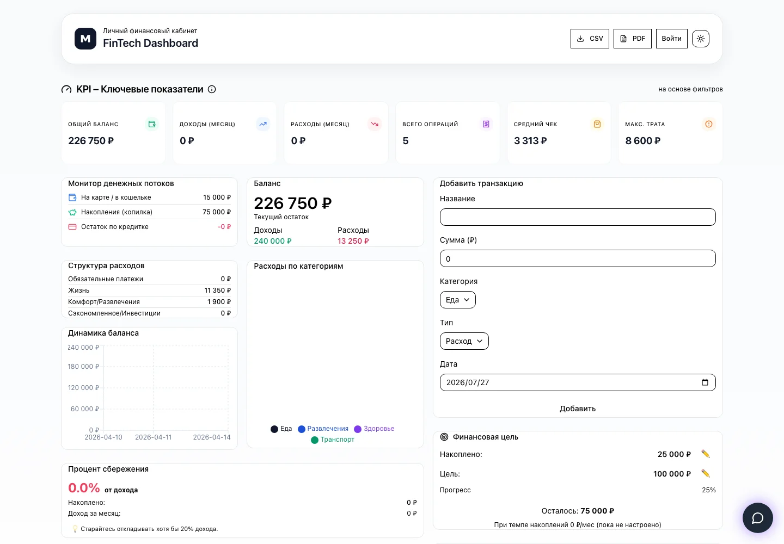
Task: Click the 2026-04-11 chart axis label
Action: point(154,437)
